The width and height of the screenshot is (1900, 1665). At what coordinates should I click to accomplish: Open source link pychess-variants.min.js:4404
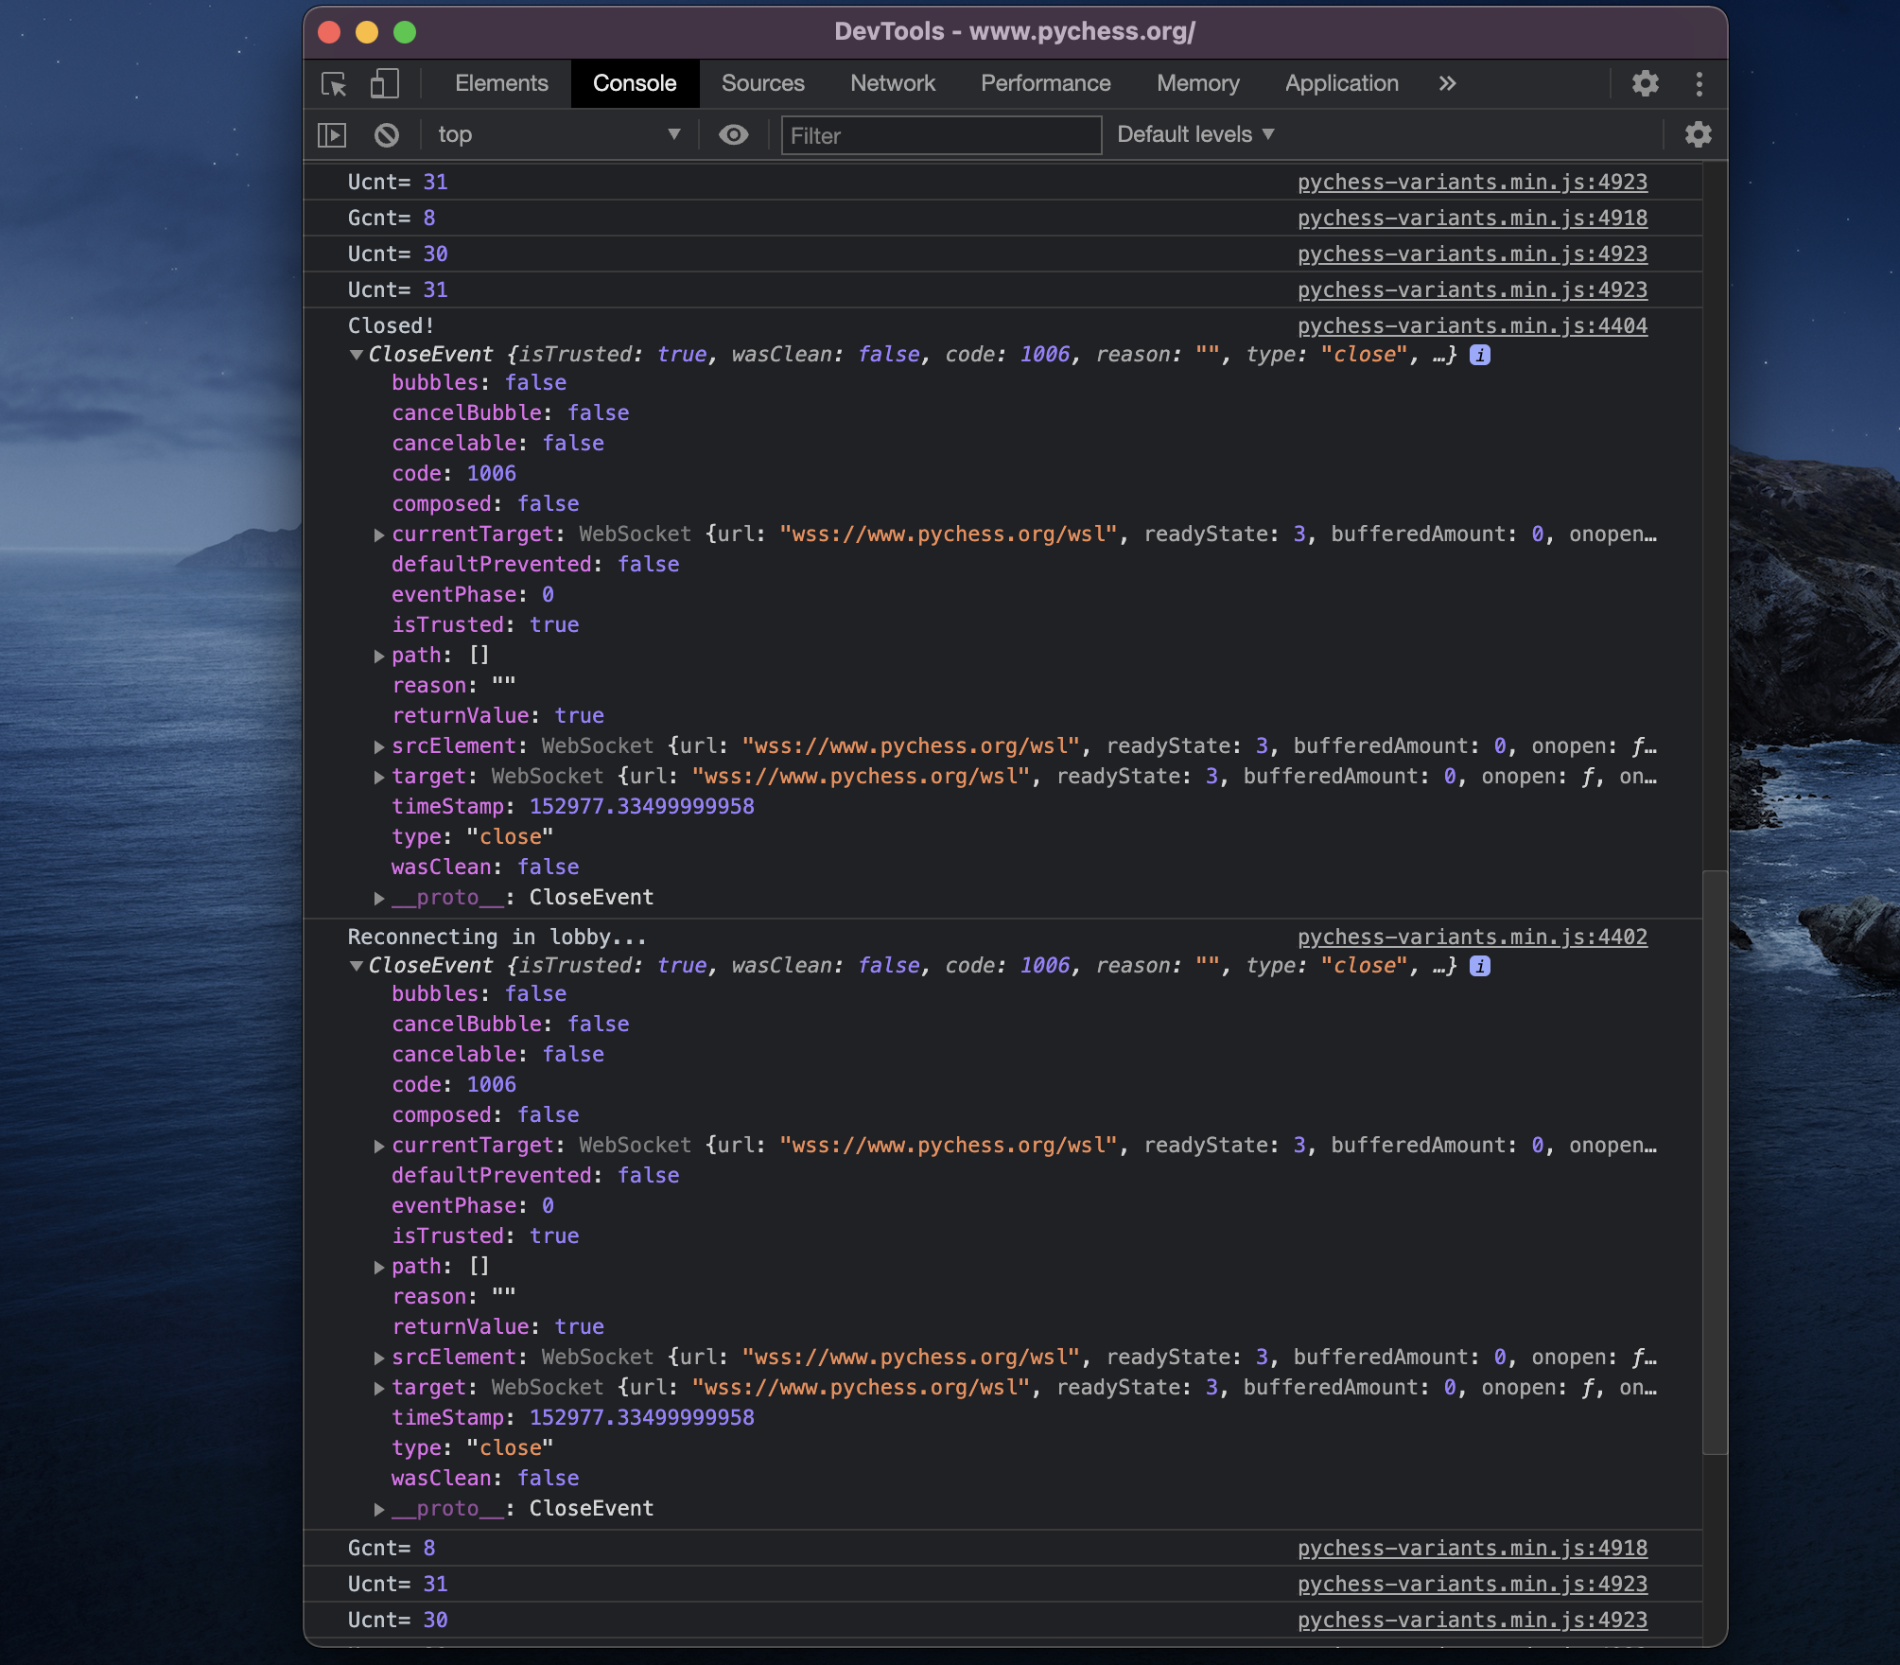(1473, 326)
